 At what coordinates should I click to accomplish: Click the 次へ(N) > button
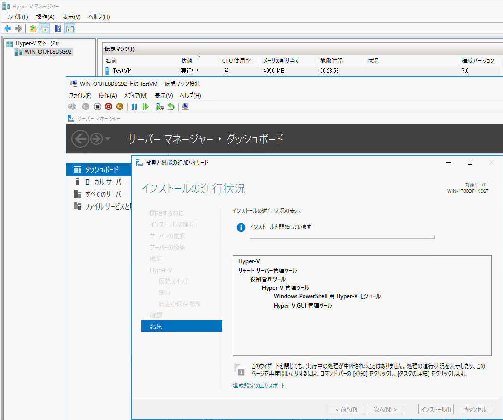[x=385, y=409]
